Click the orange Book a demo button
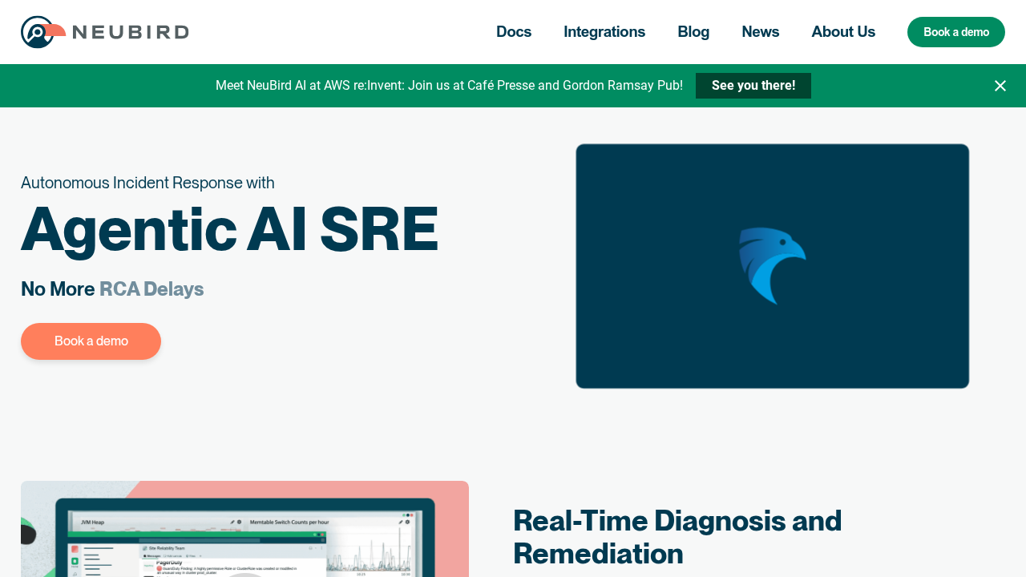This screenshot has width=1026, height=577. pos(91,341)
